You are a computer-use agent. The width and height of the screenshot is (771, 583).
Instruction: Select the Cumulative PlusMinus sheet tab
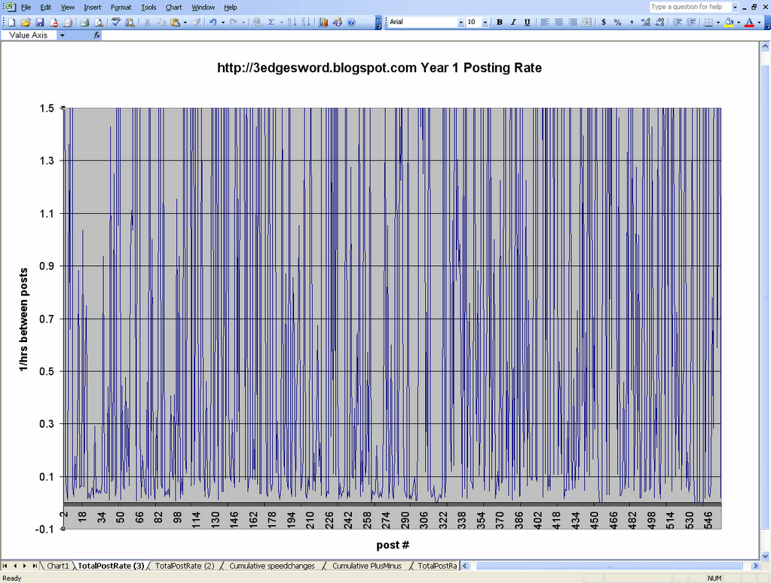367,566
